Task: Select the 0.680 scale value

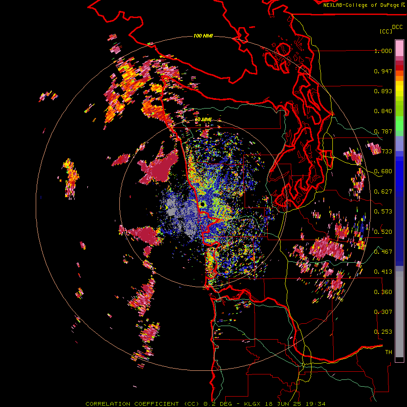Action: [x=383, y=171]
